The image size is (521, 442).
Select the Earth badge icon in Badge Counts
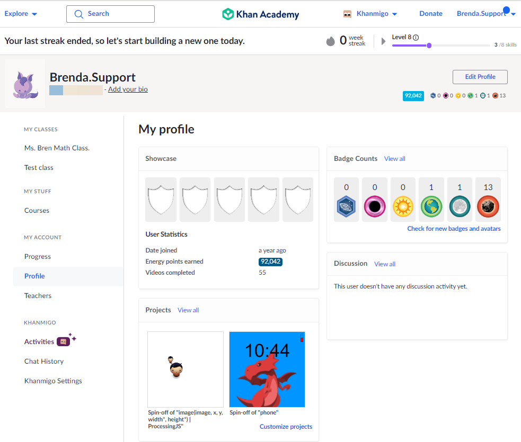(x=431, y=206)
